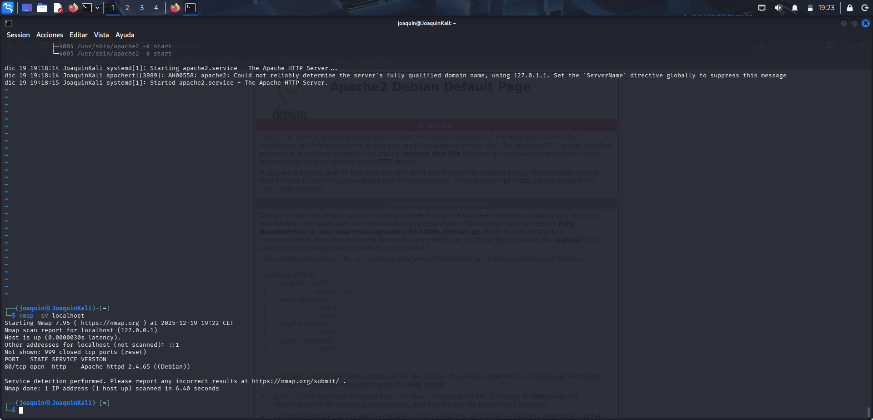873x420 pixels.
Task: Switch to workspace 2
Action: pos(127,7)
